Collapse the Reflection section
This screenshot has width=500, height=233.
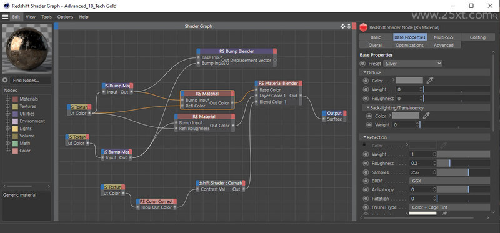point(365,137)
